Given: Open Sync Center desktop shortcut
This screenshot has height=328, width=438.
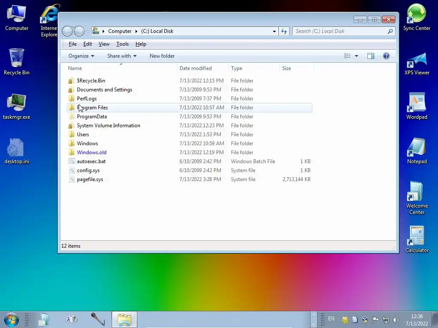Looking at the screenshot, I should [417, 17].
